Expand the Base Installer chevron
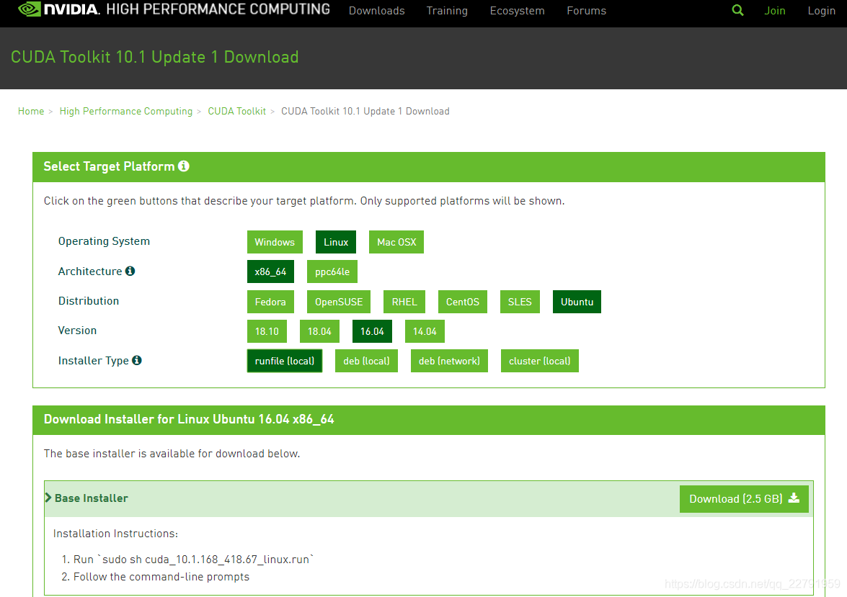Screen dimensions: 847x597 [48, 498]
